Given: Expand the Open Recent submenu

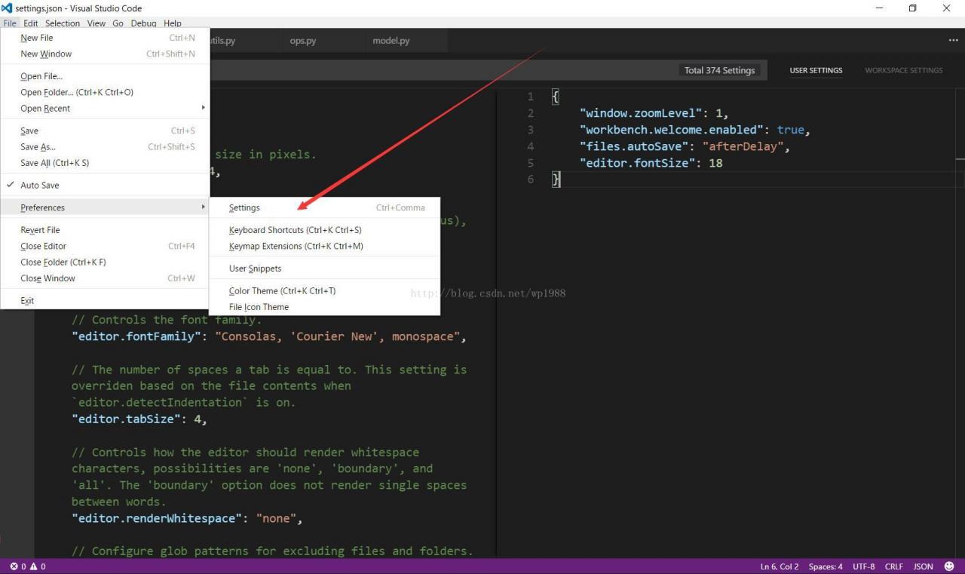Looking at the screenshot, I should [105, 109].
